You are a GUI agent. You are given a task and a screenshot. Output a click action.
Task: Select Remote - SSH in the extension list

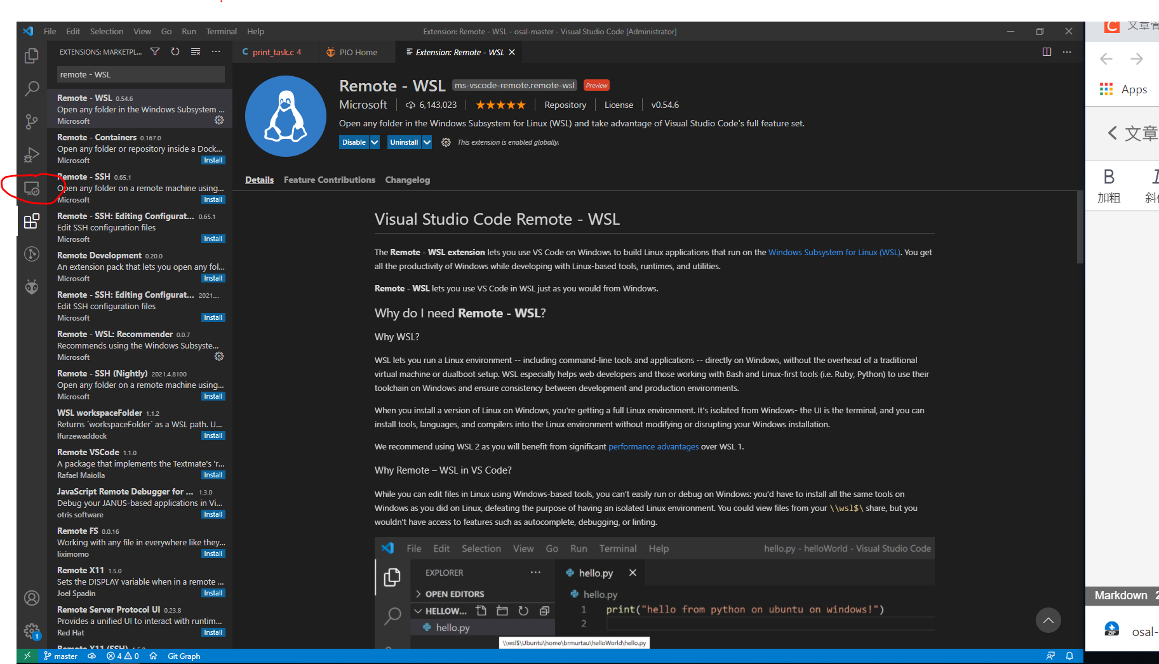[x=140, y=188]
